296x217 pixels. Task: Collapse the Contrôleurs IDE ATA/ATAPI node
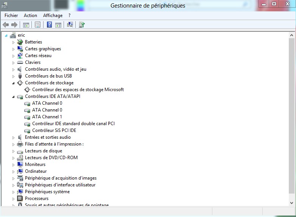point(13,97)
